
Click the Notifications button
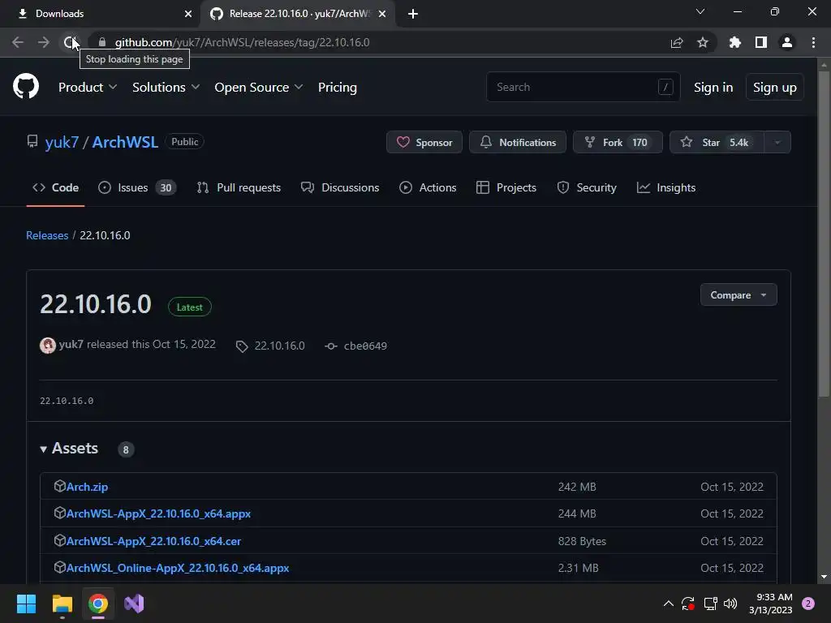pyautogui.click(x=517, y=142)
